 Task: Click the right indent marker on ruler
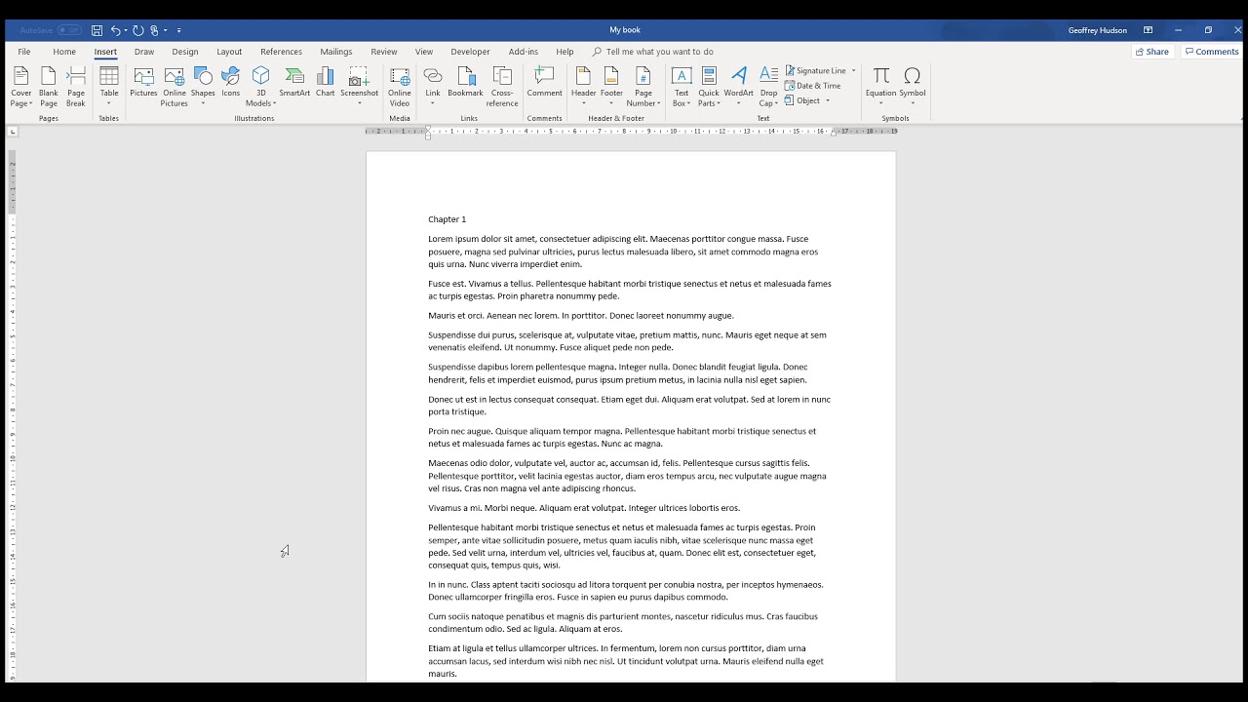(x=834, y=133)
